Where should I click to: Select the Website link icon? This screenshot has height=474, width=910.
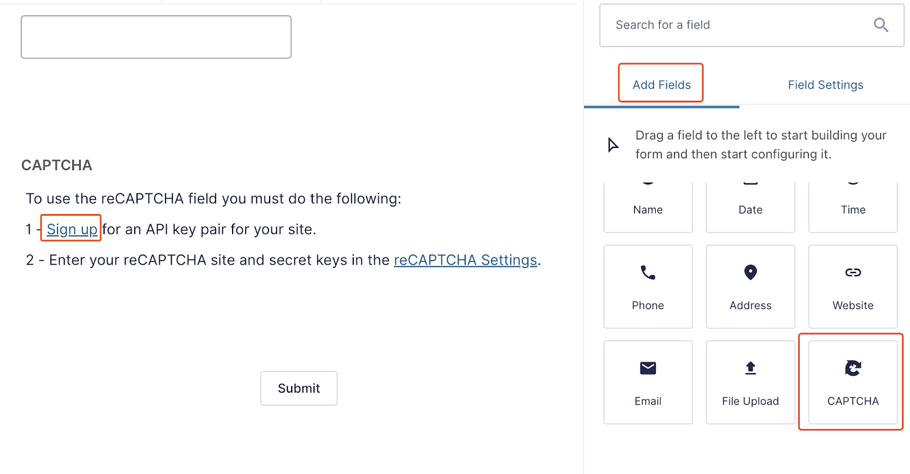853,273
